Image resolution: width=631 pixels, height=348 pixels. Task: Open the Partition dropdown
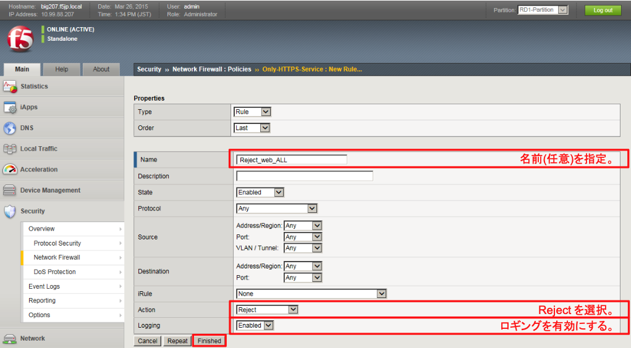[x=543, y=10]
